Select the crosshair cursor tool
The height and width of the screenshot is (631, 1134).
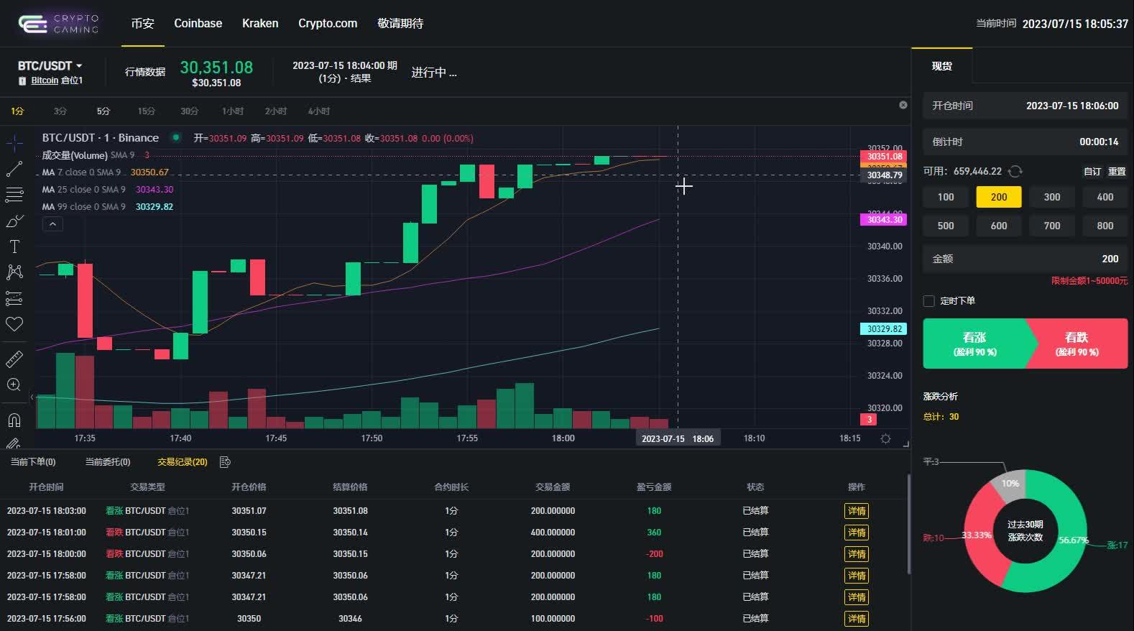click(x=14, y=143)
